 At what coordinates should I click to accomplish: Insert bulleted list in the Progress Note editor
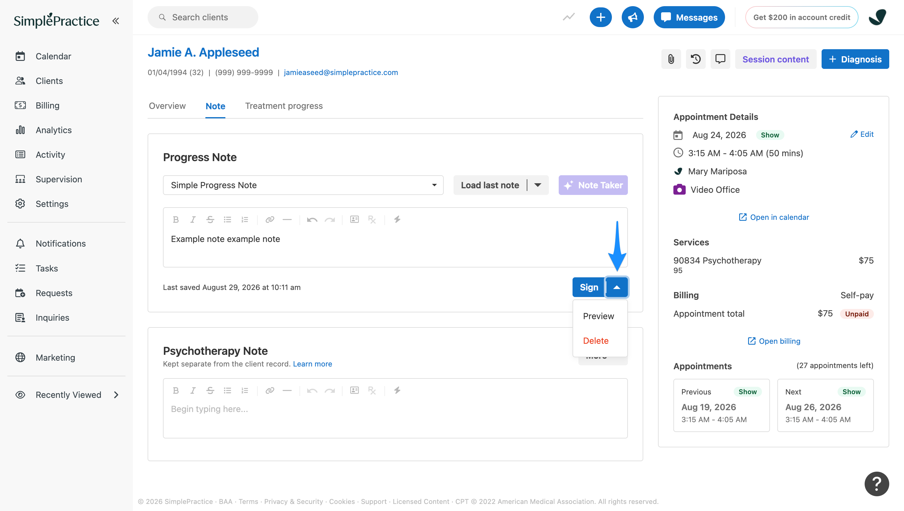tap(228, 219)
